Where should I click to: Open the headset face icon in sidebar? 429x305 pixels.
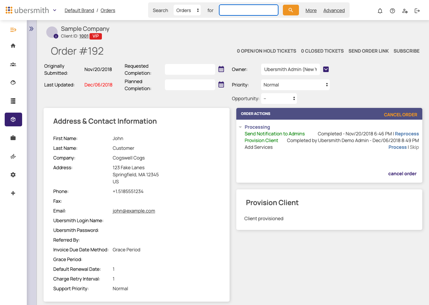point(13,82)
